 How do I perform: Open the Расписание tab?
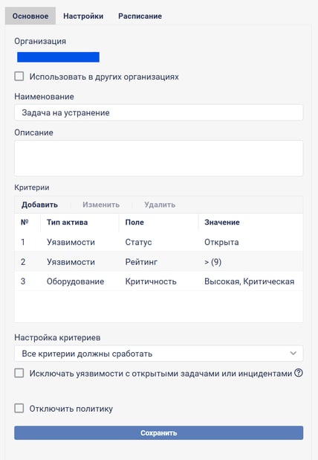point(140,16)
